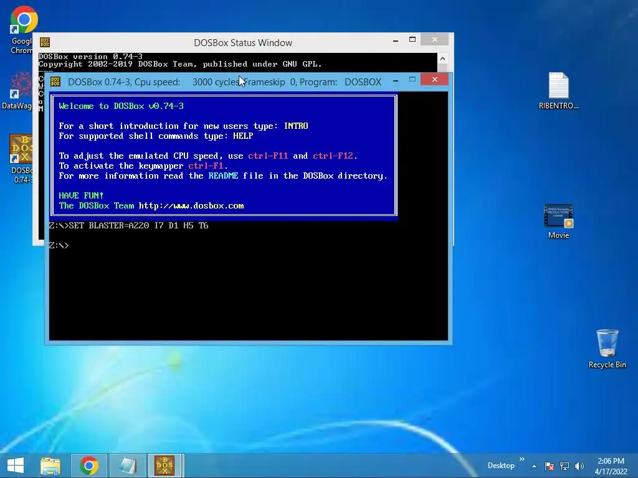Click the cyan README word
The image size is (638, 478).
(223, 176)
